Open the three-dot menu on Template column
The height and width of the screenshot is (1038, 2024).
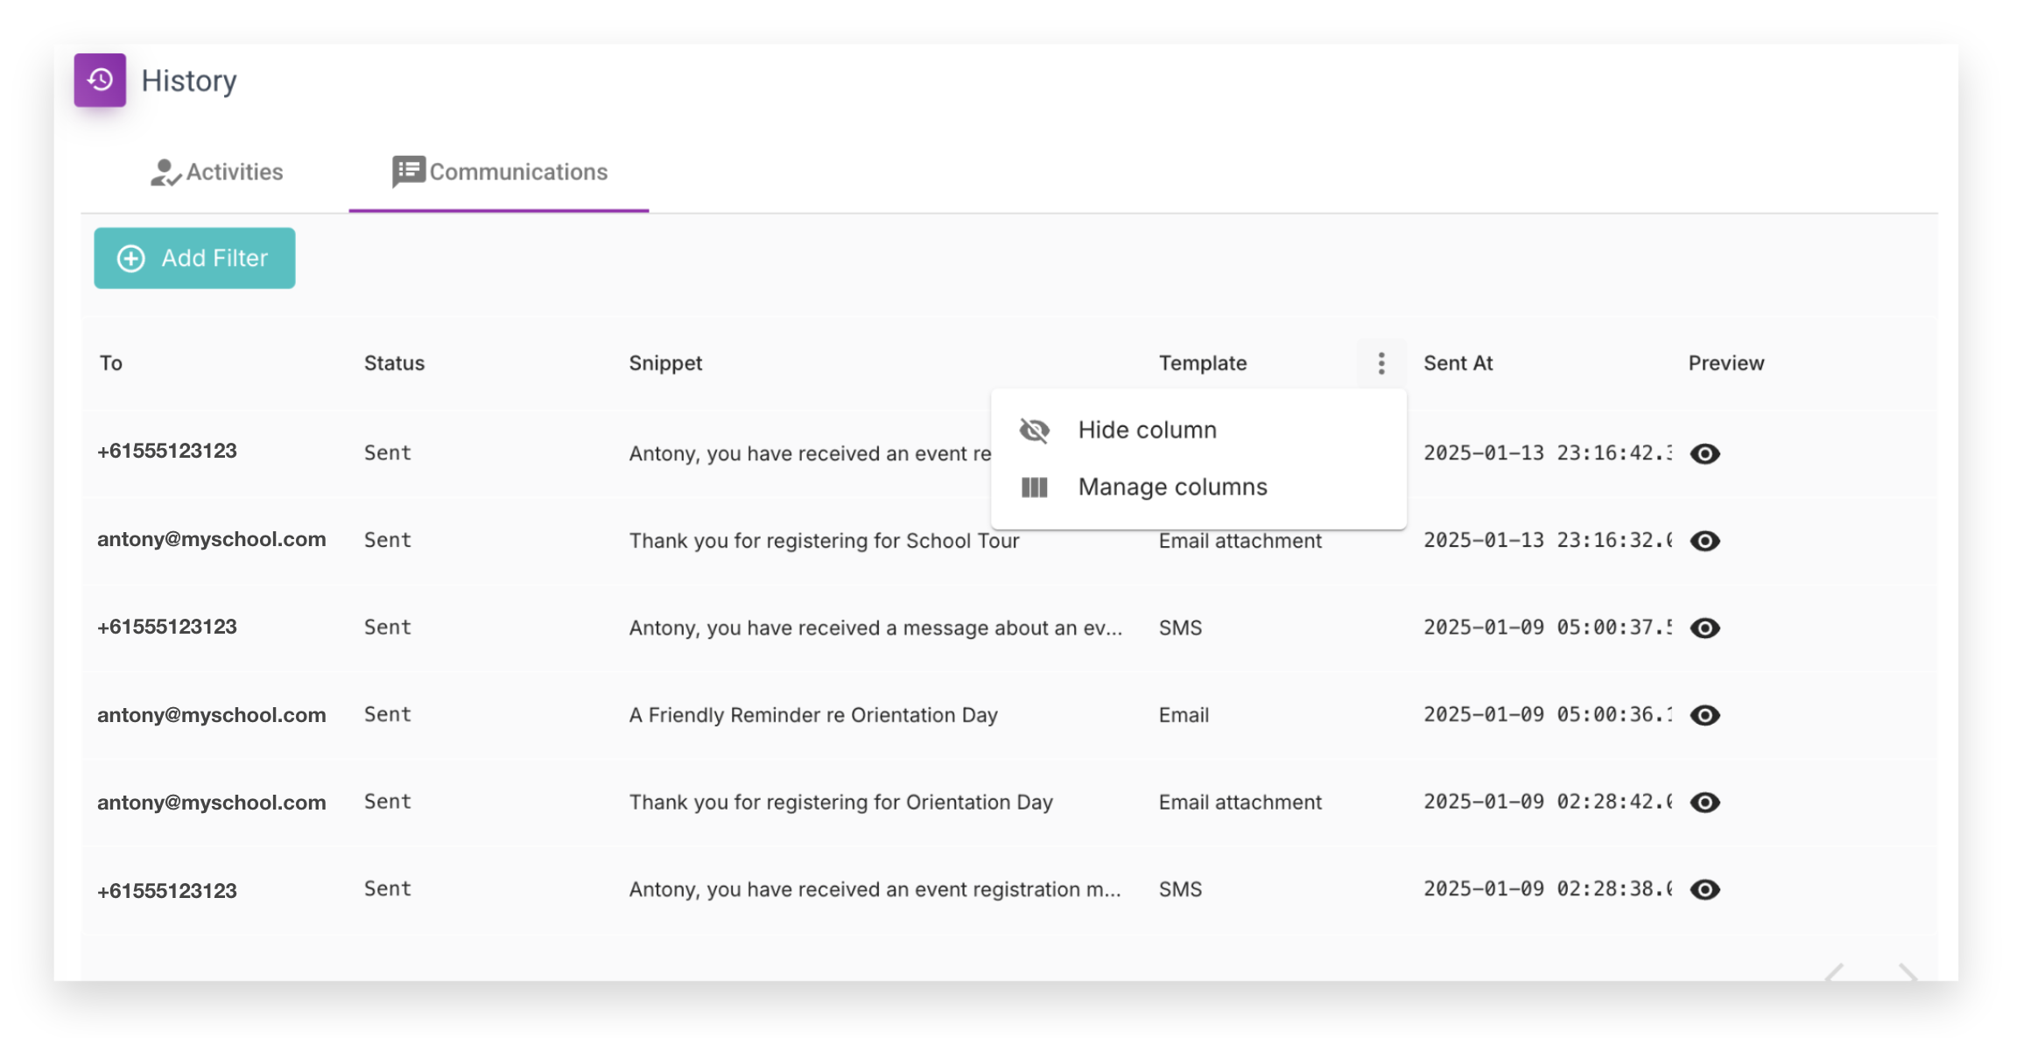1381,362
